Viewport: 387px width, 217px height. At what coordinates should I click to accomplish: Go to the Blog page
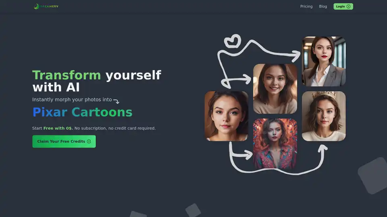(323, 6)
